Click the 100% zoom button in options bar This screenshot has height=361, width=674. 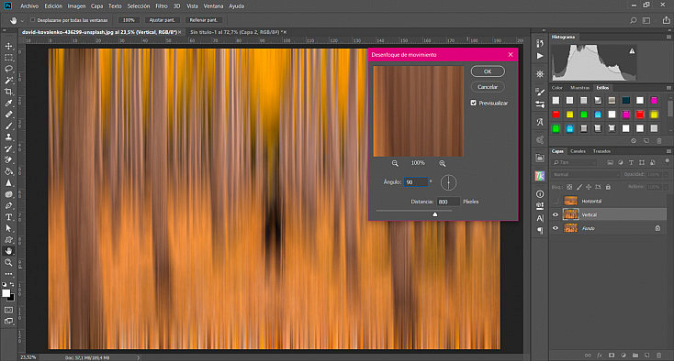coord(129,20)
